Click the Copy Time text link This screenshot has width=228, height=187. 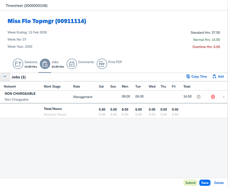point(199,77)
